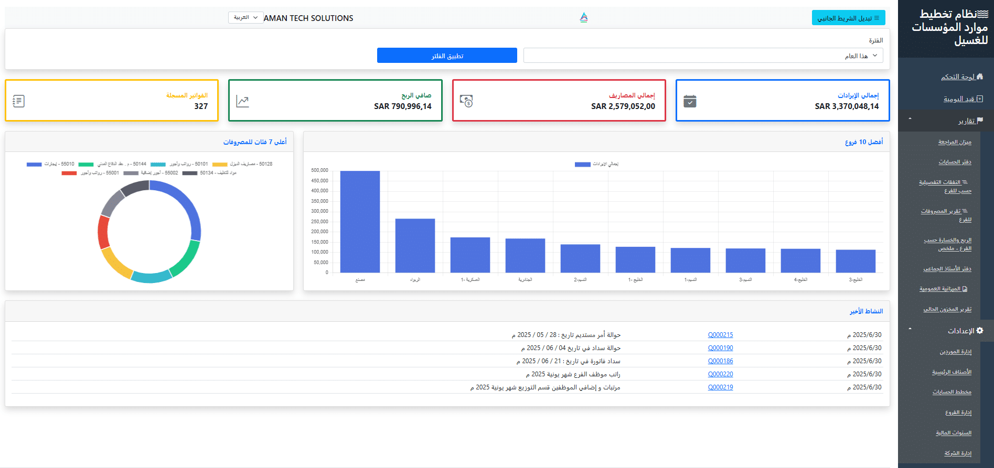The image size is (994, 468).
Task: Collapse the تقارير section using its caret
Action: click(x=910, y=119)
